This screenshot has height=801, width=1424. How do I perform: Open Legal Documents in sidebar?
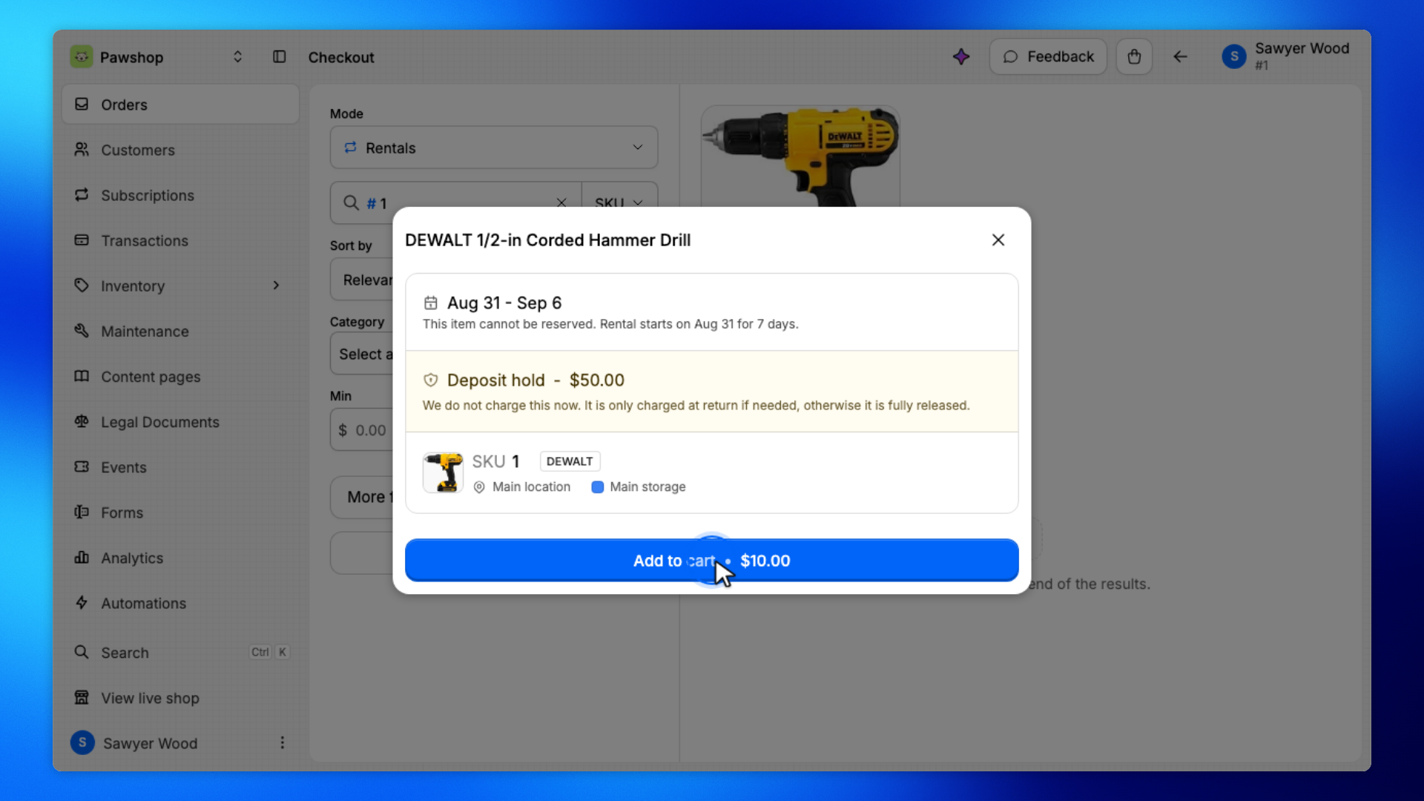click(180, 421)
